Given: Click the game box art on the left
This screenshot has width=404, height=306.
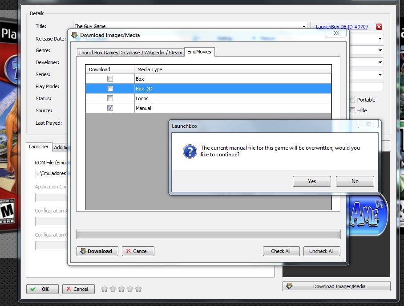Looking at the screenshot, I should pos(8,126).
